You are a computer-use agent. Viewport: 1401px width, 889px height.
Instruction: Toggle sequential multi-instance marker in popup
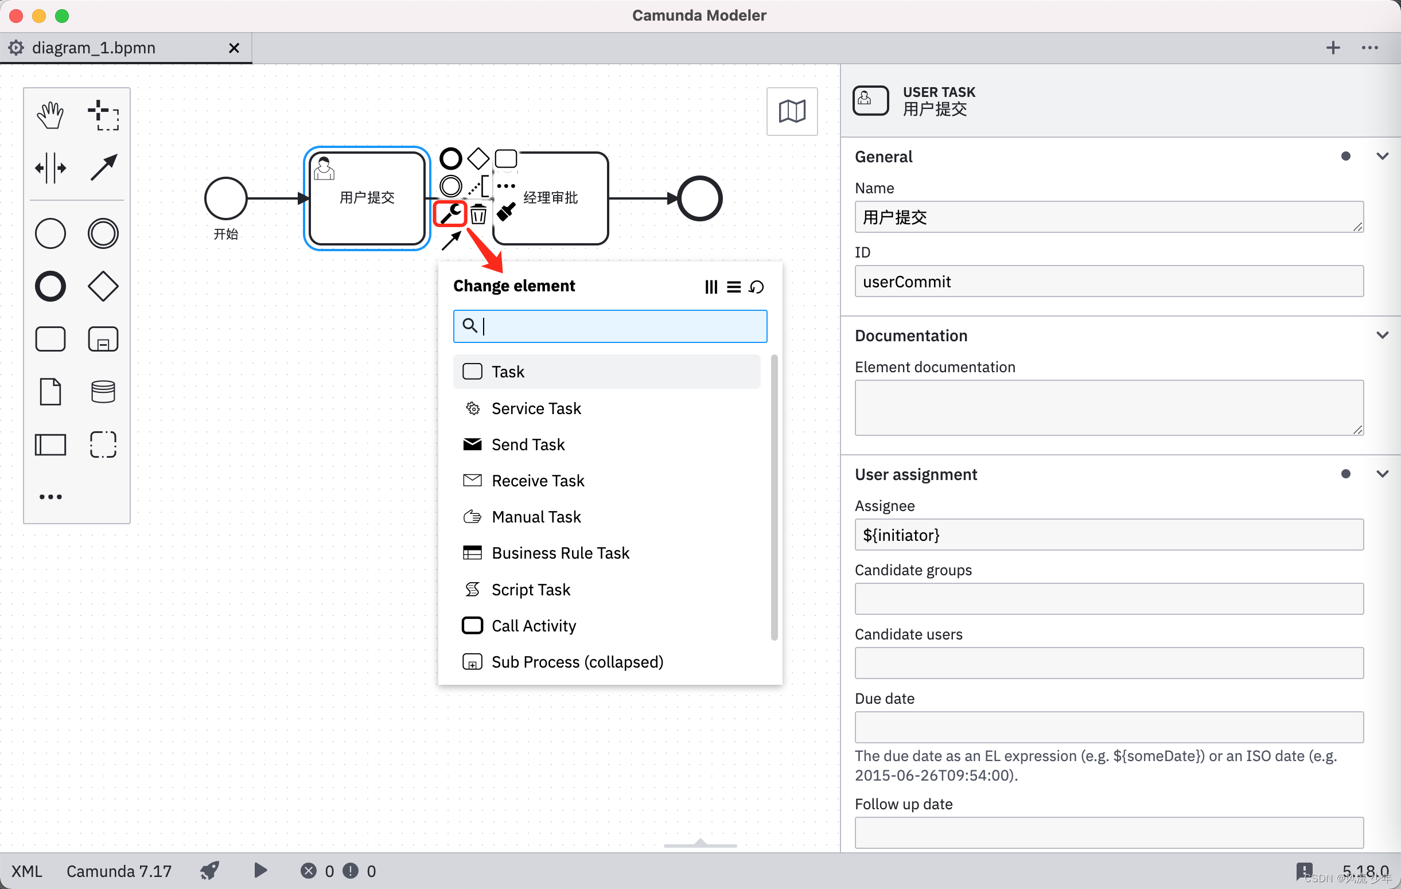(x=734, y=287)
